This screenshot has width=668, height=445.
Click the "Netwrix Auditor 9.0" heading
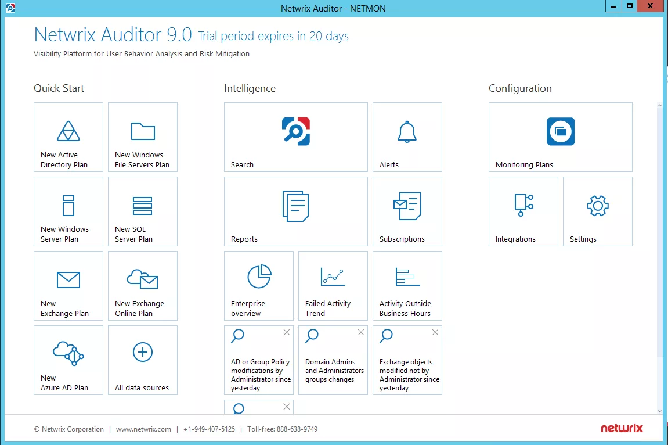tap(113, 34)
